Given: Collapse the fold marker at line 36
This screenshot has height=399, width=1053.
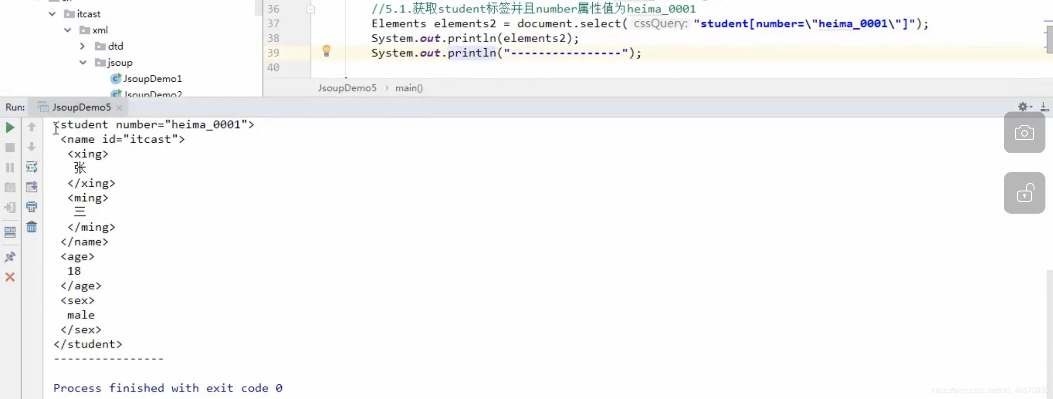Looking at the screenshot, I should (x=311, y=9).
